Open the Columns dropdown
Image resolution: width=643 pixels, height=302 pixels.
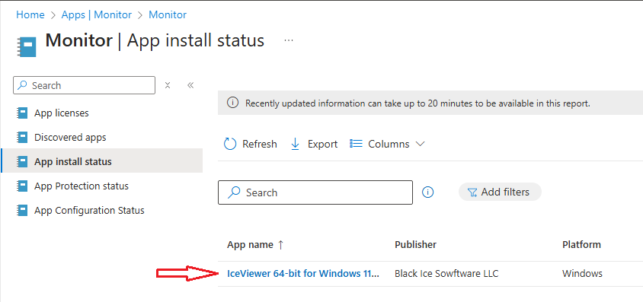coord(387,144)
